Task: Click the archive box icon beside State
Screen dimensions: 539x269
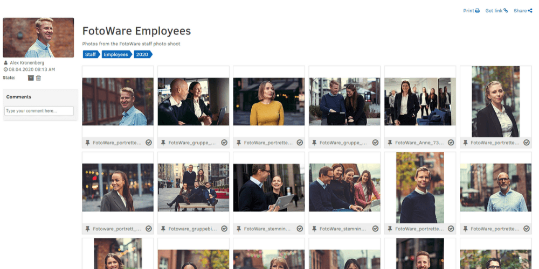Action: click(31, 78)
